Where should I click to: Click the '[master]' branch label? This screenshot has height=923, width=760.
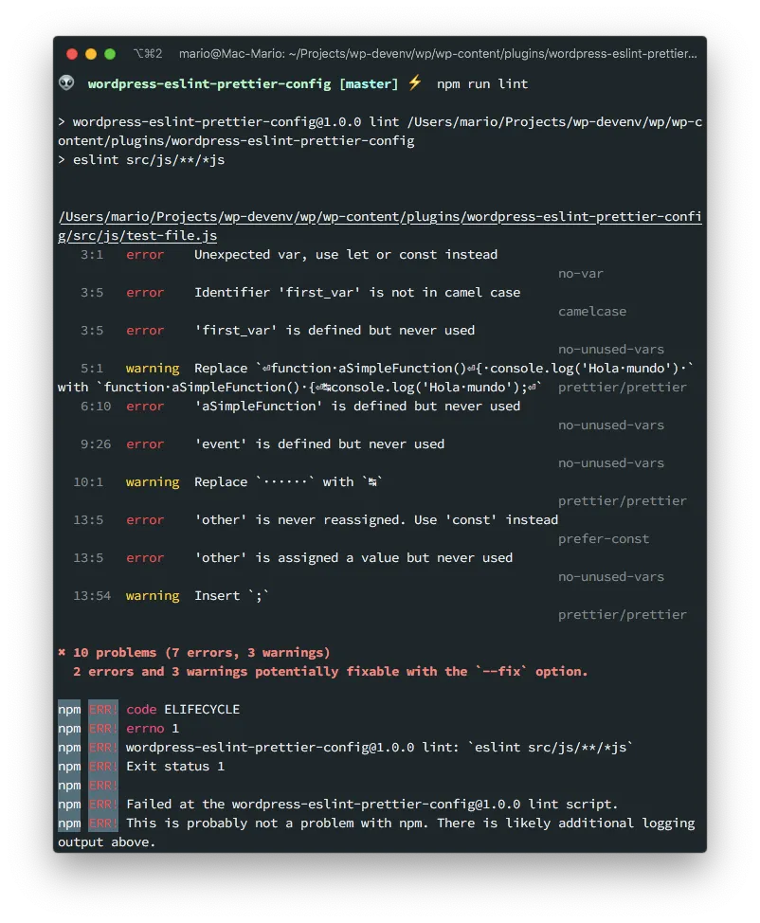369,83
